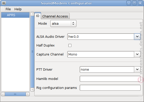Maximize the SoundModem Configurator window
Screen dimensions: 144x102
tap(134, 3)
